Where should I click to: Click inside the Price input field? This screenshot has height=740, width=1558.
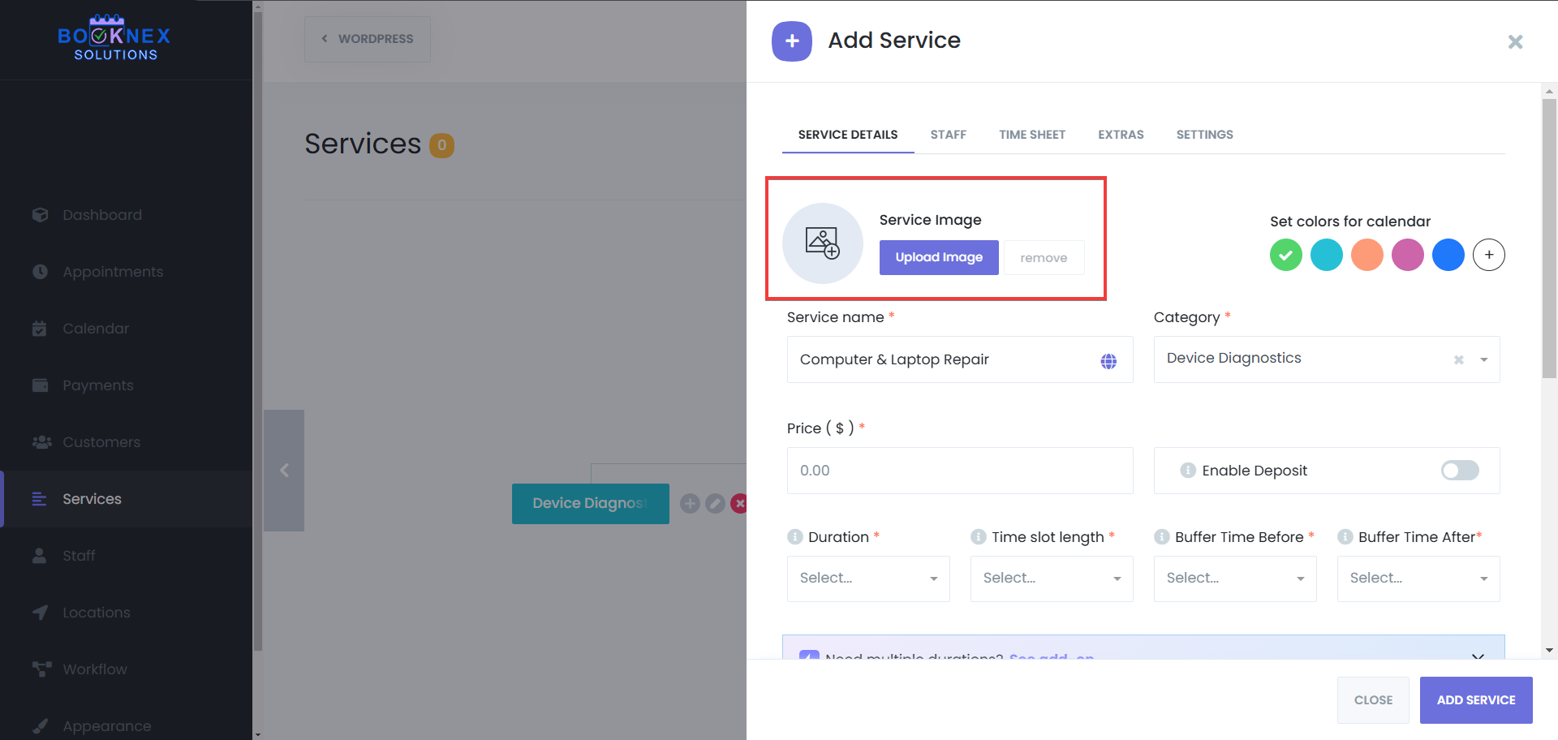[959, 470]
